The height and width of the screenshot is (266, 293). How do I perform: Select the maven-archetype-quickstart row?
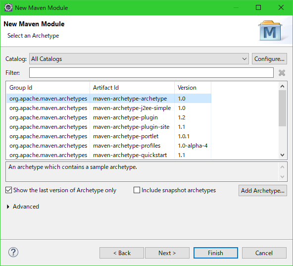109,155
